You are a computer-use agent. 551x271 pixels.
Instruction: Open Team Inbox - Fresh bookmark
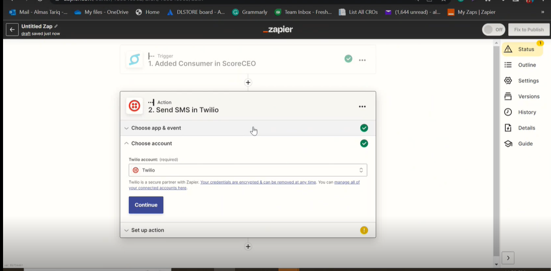pos(303,12)
